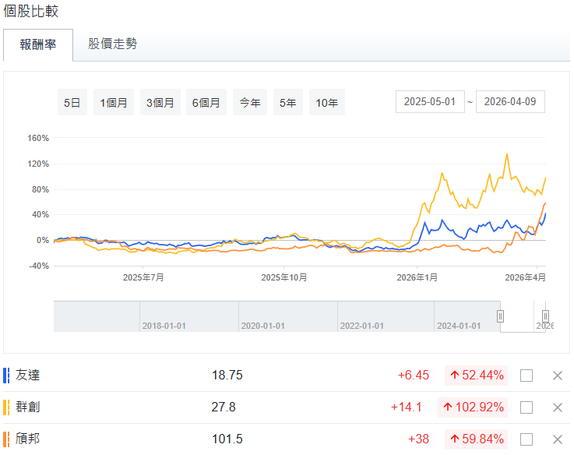
Task: Switch to the 股價走勢 tab
Action: click(112, 44)
